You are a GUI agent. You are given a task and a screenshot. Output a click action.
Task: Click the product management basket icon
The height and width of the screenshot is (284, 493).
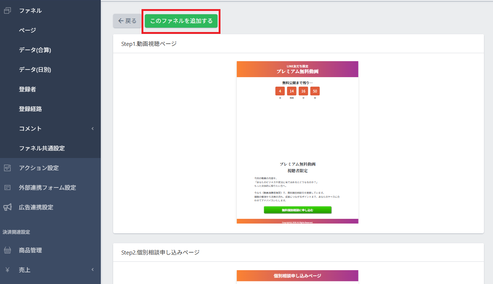tap(7, 250)
